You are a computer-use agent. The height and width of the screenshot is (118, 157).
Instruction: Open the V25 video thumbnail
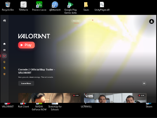[x=115, y=98]
